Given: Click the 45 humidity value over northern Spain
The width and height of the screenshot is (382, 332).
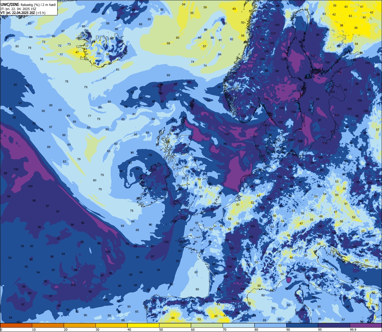Looking at the screenshot, I should (216, 316).
